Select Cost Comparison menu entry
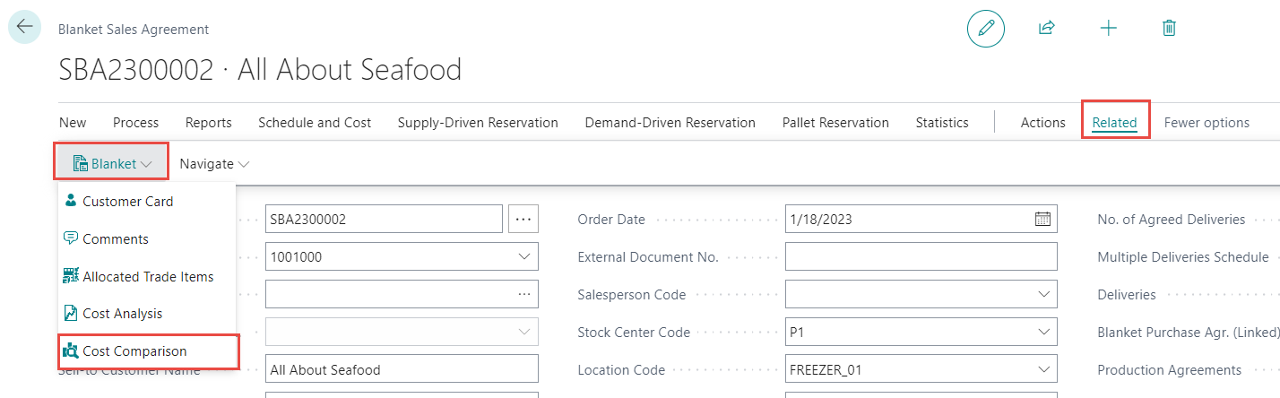Viewport: 1280px width, 398px height. pyautogui.click(x=134, y=351)
